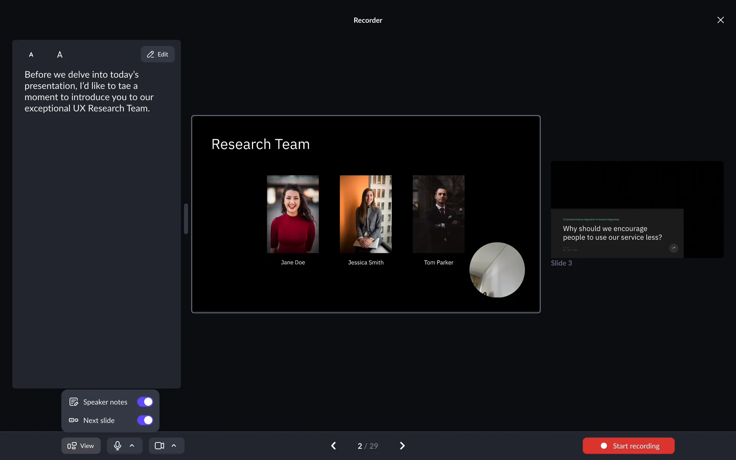The width and height of the screenshot is (736, 460).
Task: Increase speaker notes font size
Action: point(60,54)
